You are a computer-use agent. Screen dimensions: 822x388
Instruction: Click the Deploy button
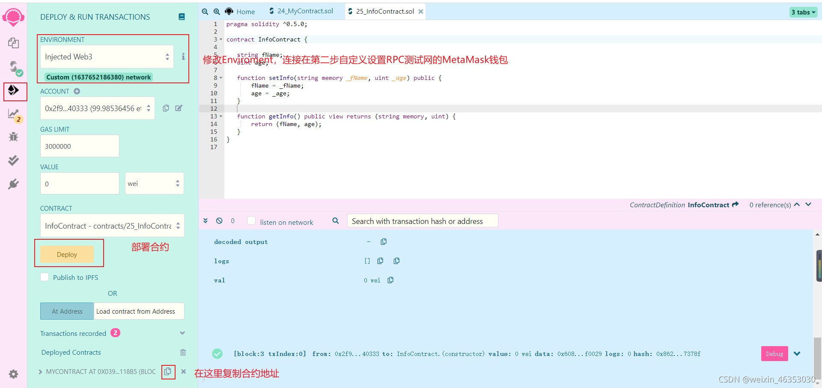(67, 254)
